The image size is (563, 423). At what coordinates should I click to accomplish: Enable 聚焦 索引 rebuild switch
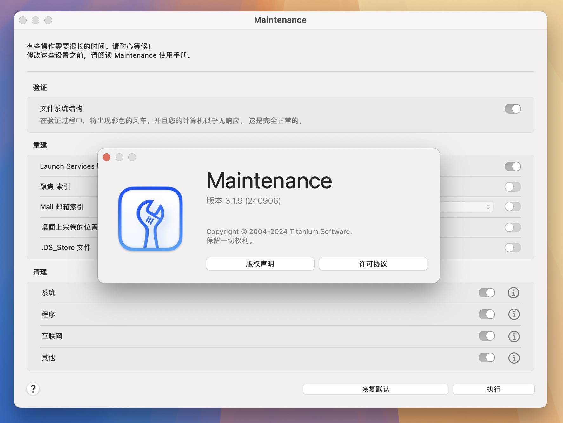[x=513, y=187]
